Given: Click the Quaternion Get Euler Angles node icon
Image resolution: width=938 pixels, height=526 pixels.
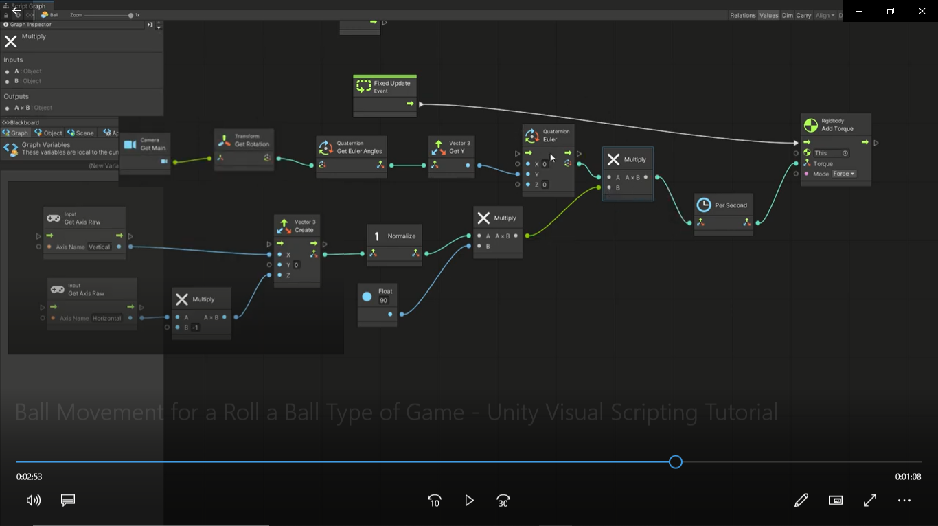Looking at the screenshot, I should pos(325,147).
